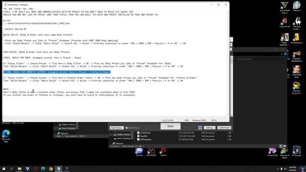Image resolution: width=306 pixels, height=172 pixels.
Task: Click the help icon in the background Explorer window
Action: tap(285, 54)
